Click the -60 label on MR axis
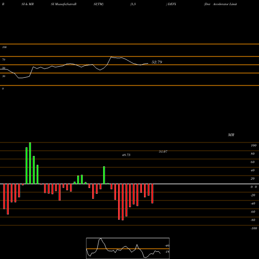The height and width of the screenshot is (259, 259). 253,212
